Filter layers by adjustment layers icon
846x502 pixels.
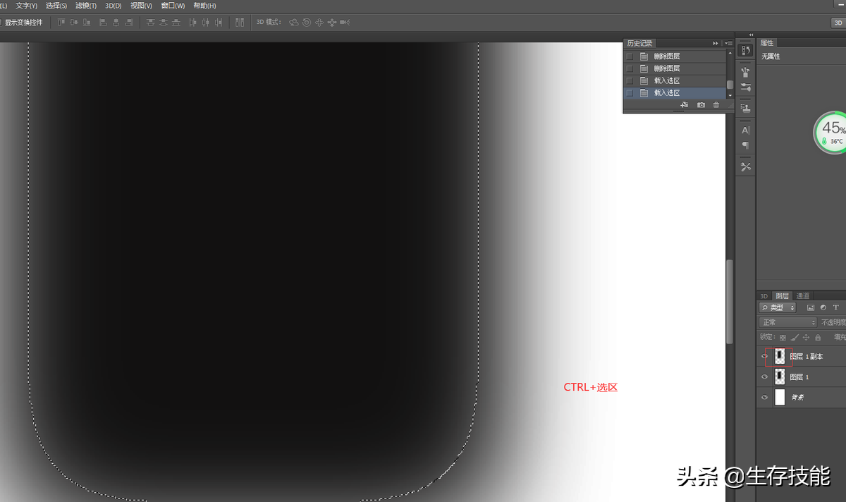point(823,308)
